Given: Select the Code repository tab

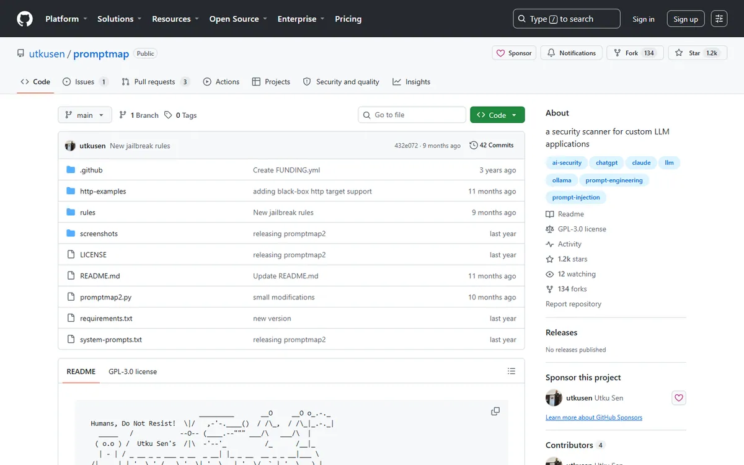Looking at the screenshot, I should pos(35,82).
